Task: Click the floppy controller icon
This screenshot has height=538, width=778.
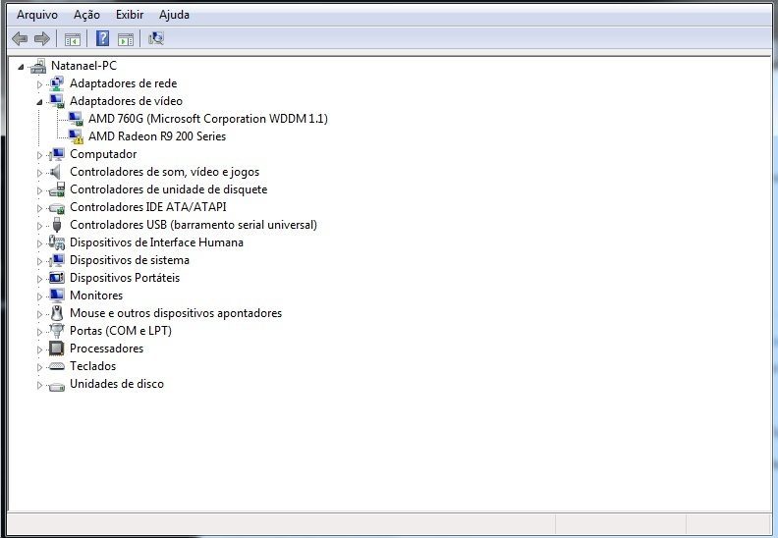Action: tap(57, 189)
